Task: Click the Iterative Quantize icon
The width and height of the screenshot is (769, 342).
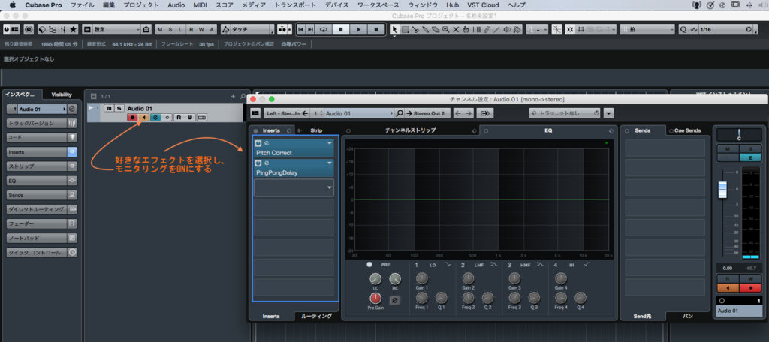Action: [694, 29]
